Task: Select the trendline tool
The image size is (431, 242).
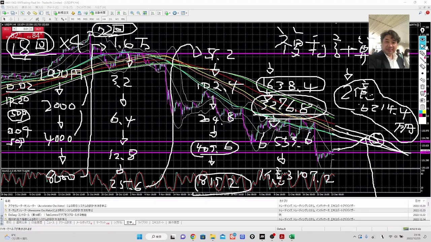Action: (31, 19)
